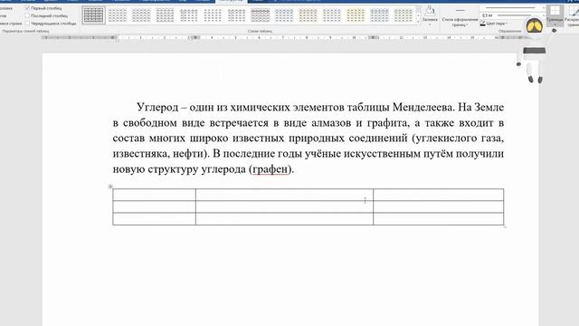This screenshot has width=579, height=326.
Task: Click the second-row first-column table cell
Action: pos(155,206)
